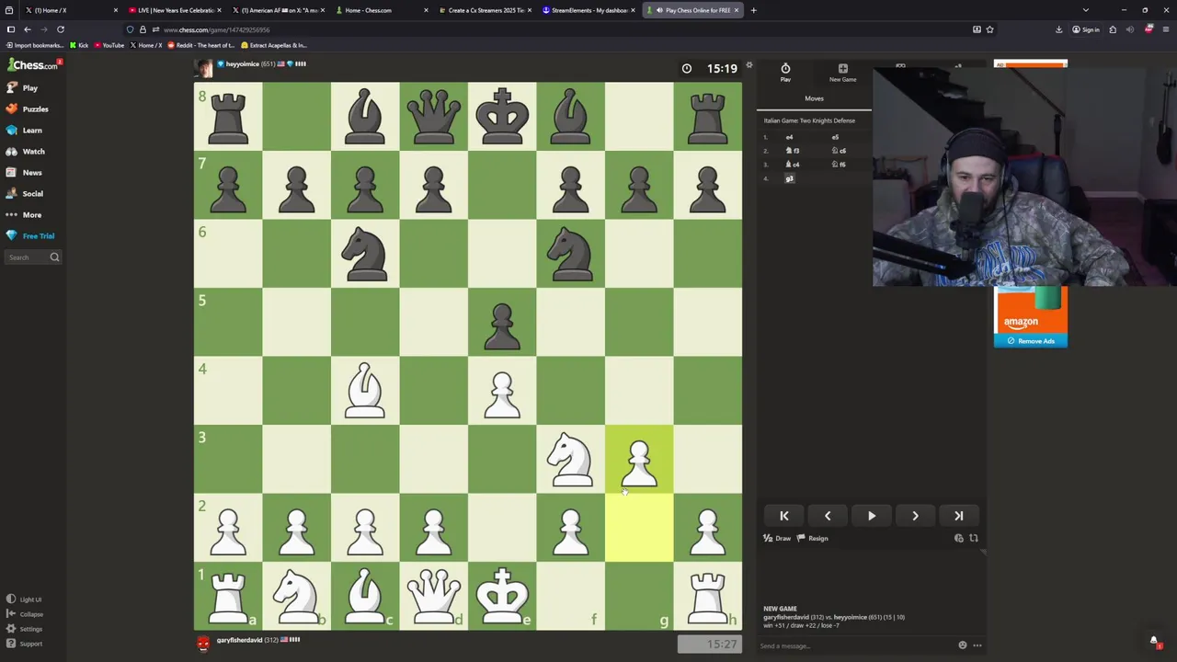
Task: Click the white queen on d1
Action: click(x=434, y=597)
